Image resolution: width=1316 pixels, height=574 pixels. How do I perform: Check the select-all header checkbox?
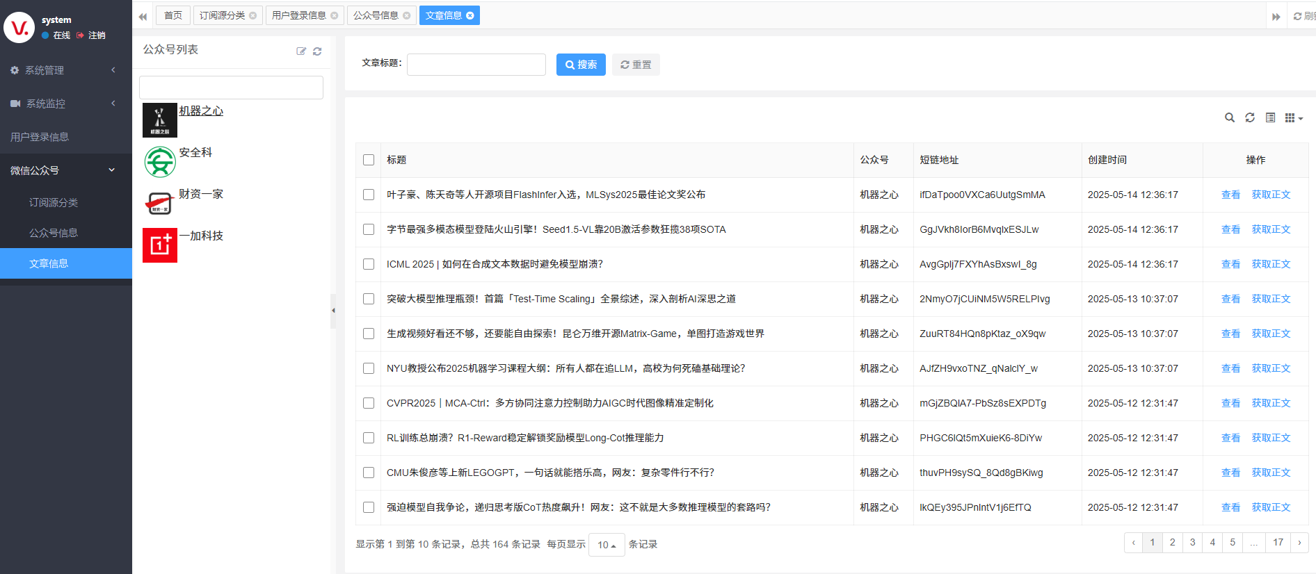tap(369, 160)
